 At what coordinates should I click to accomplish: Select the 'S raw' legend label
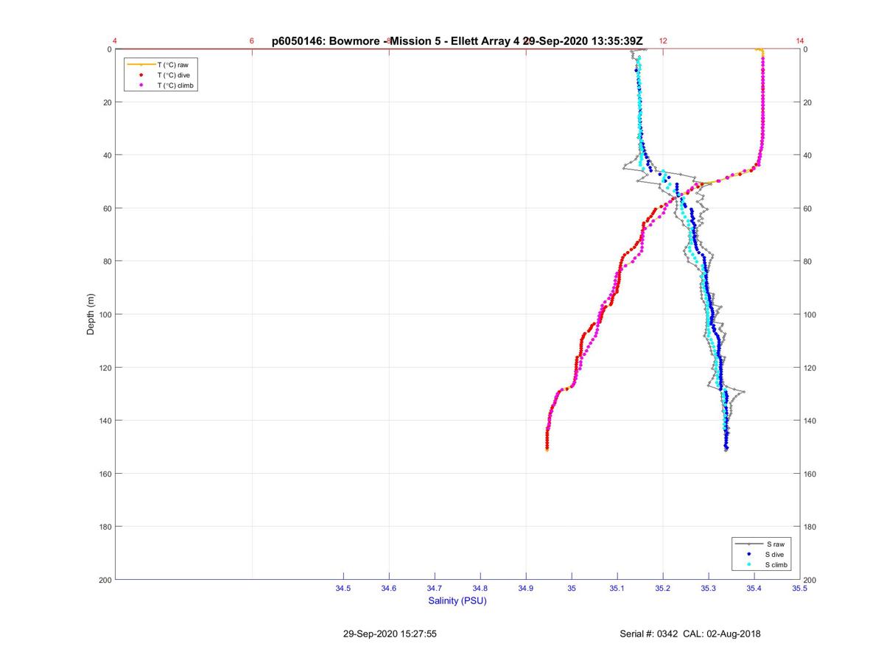pos(775,544)
